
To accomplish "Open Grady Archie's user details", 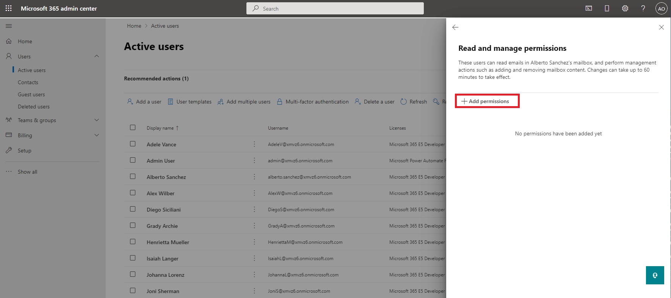I will 162,226.
